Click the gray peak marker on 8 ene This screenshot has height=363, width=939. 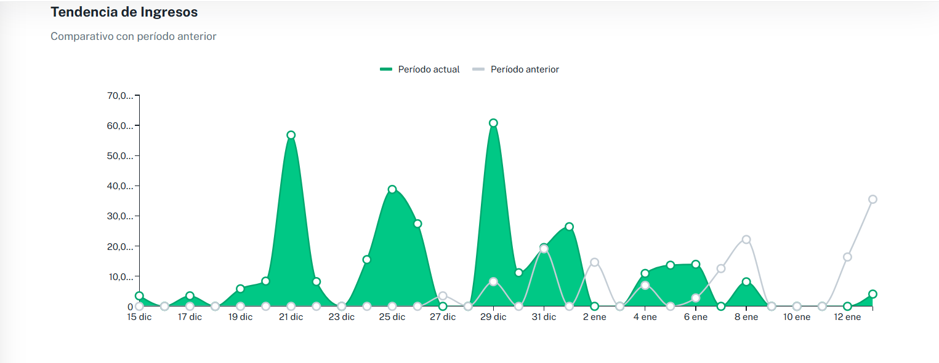click(746, 238)
